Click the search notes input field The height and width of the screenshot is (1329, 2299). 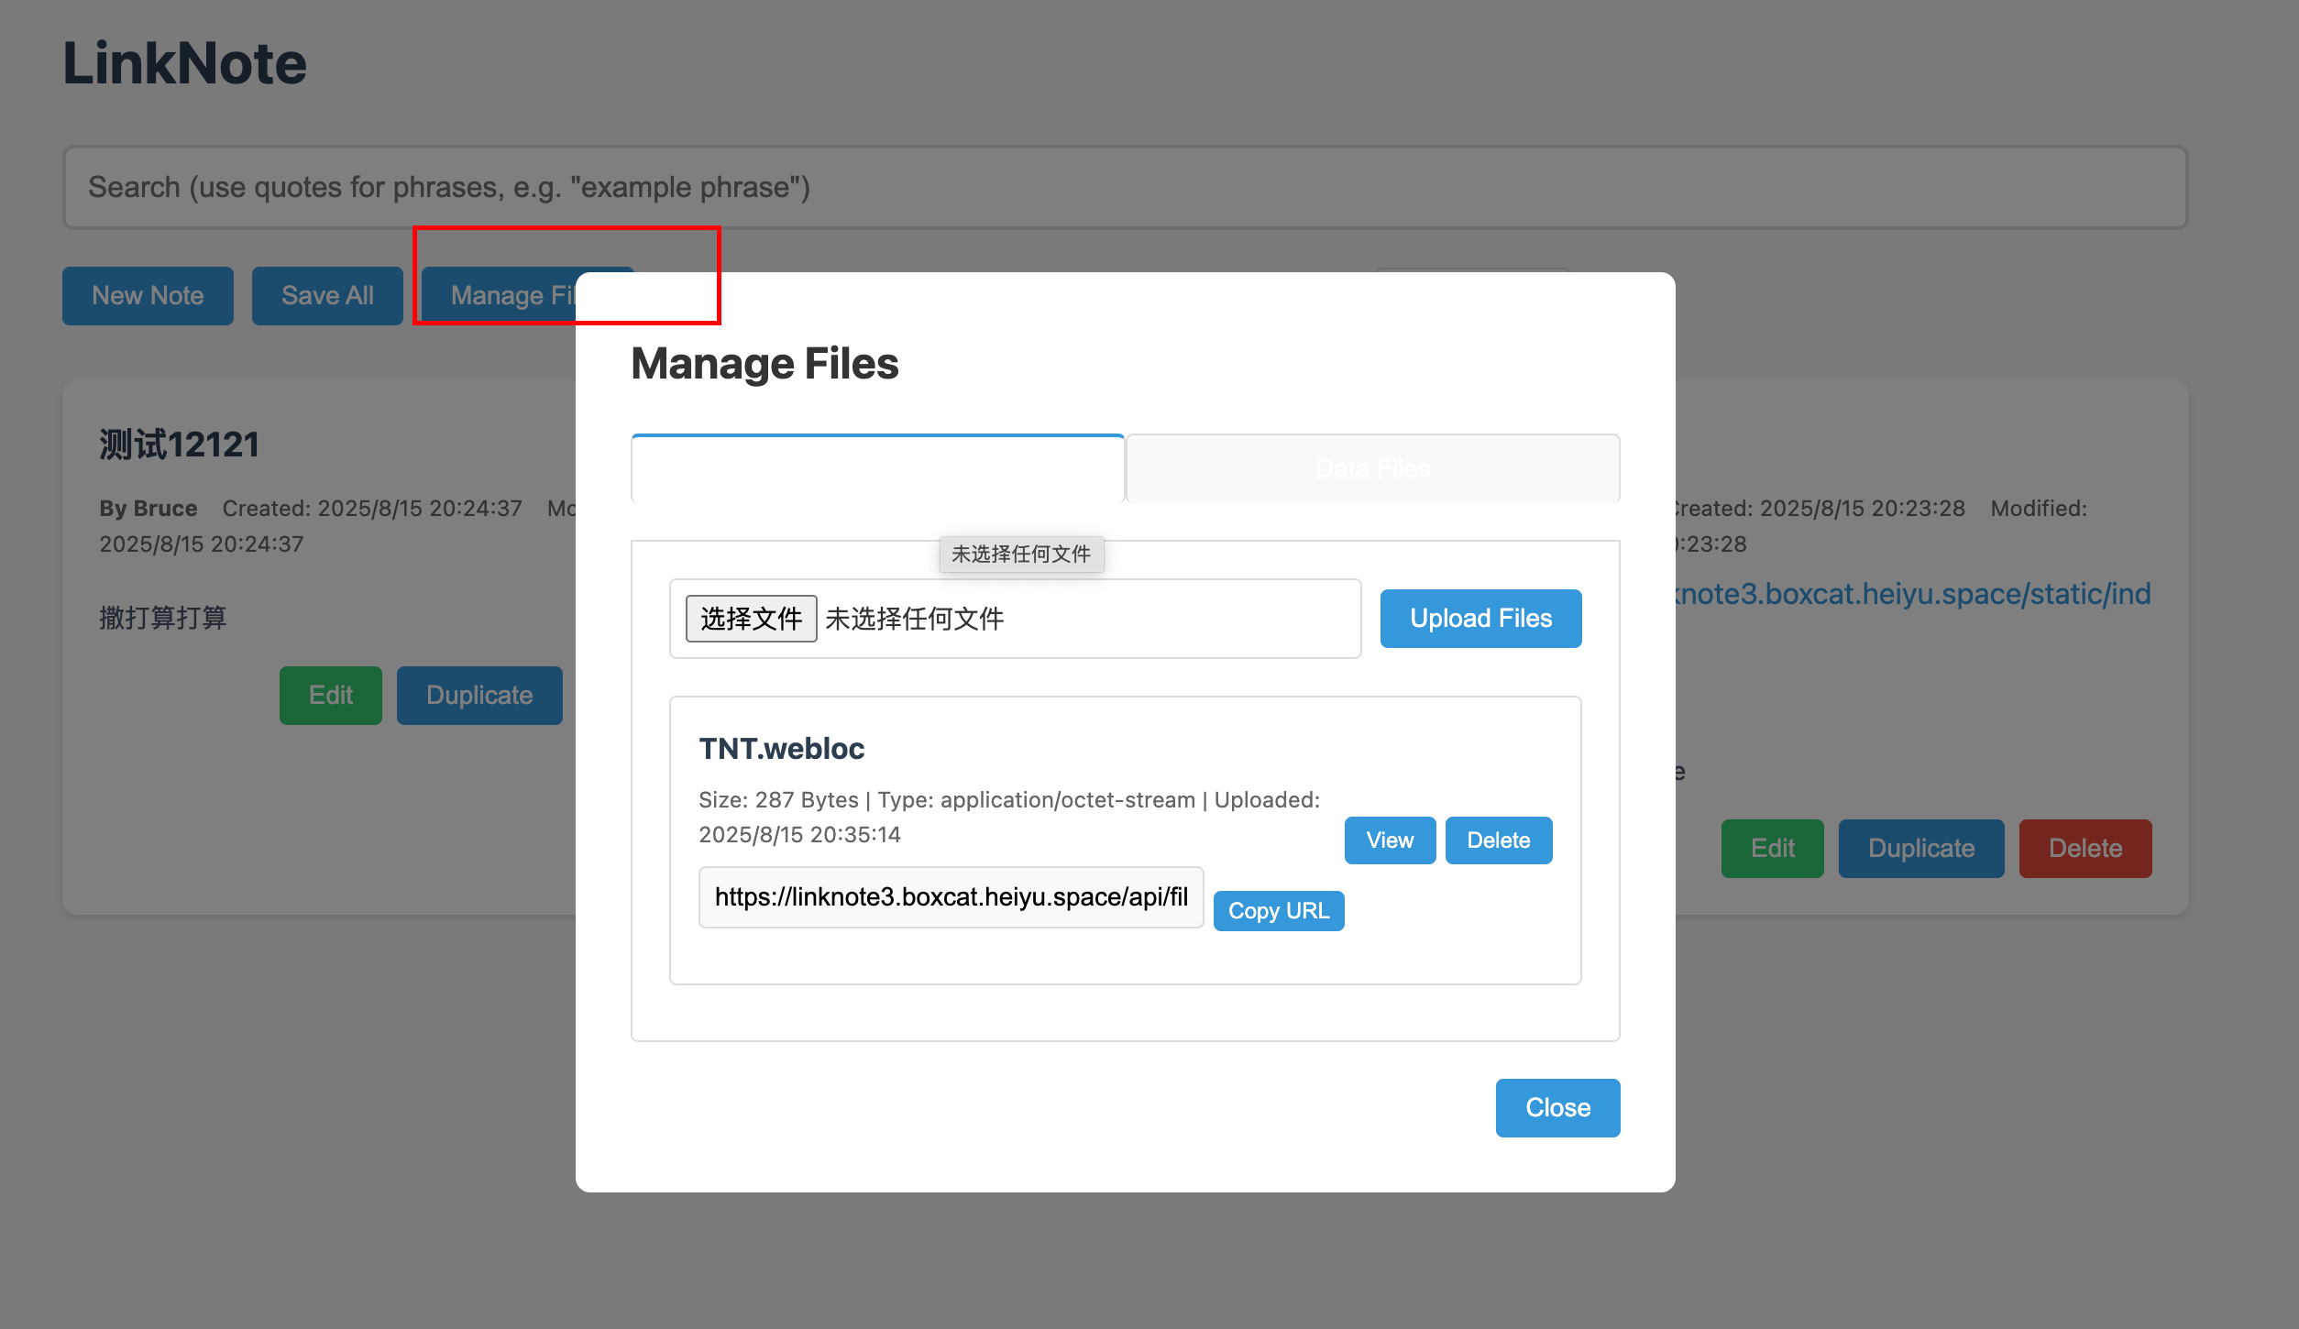pos(1125,187)
